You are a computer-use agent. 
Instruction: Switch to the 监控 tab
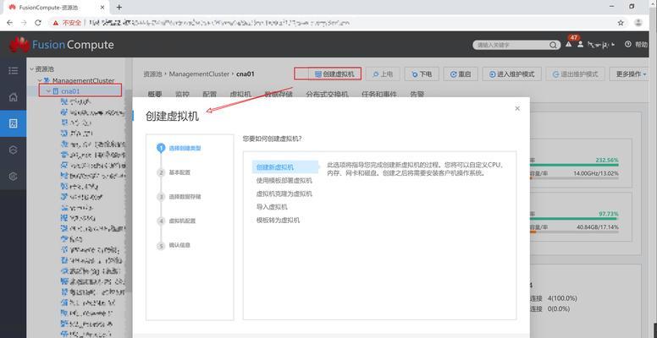click(182, 95)
